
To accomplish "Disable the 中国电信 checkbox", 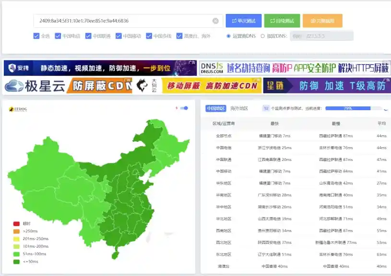I will 58,36.
